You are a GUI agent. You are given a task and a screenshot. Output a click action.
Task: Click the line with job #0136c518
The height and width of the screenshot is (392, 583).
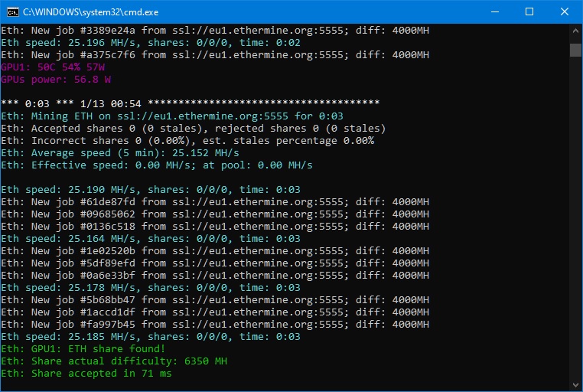click(x=215, y=227)
